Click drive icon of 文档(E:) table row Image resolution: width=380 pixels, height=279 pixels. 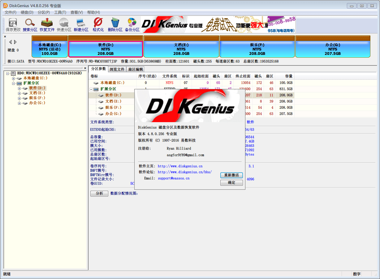click(101, 101)
